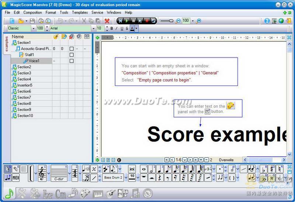
Task: Click the Play button
Action: (x=127, y=21)
